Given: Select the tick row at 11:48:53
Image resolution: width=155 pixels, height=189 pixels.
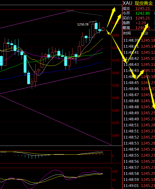Looking at the screenshot, I should coord(139,143).
